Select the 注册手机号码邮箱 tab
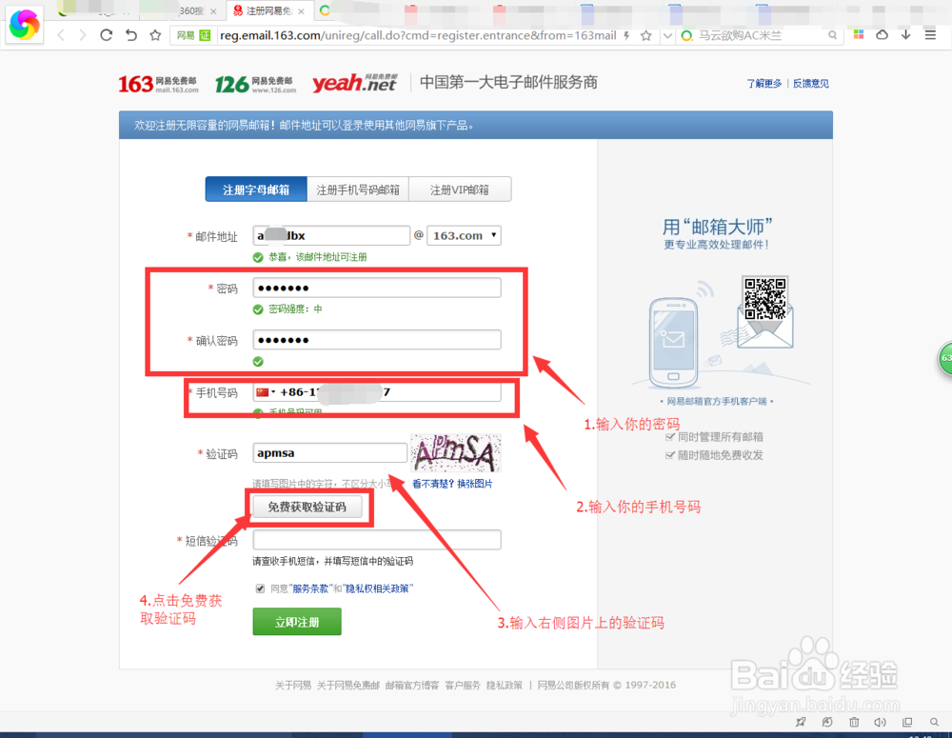 (358, 189)
